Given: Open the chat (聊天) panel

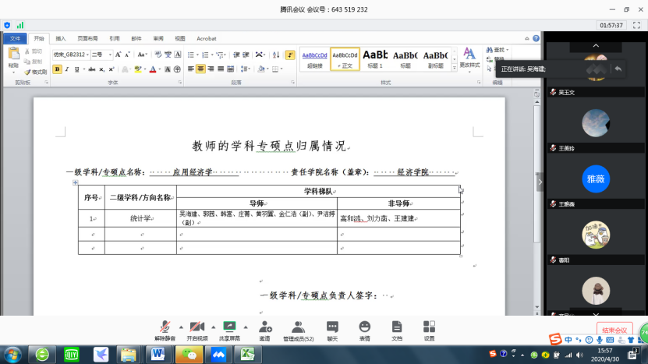Looking at the screenshot, I should [x=332, y=327].
